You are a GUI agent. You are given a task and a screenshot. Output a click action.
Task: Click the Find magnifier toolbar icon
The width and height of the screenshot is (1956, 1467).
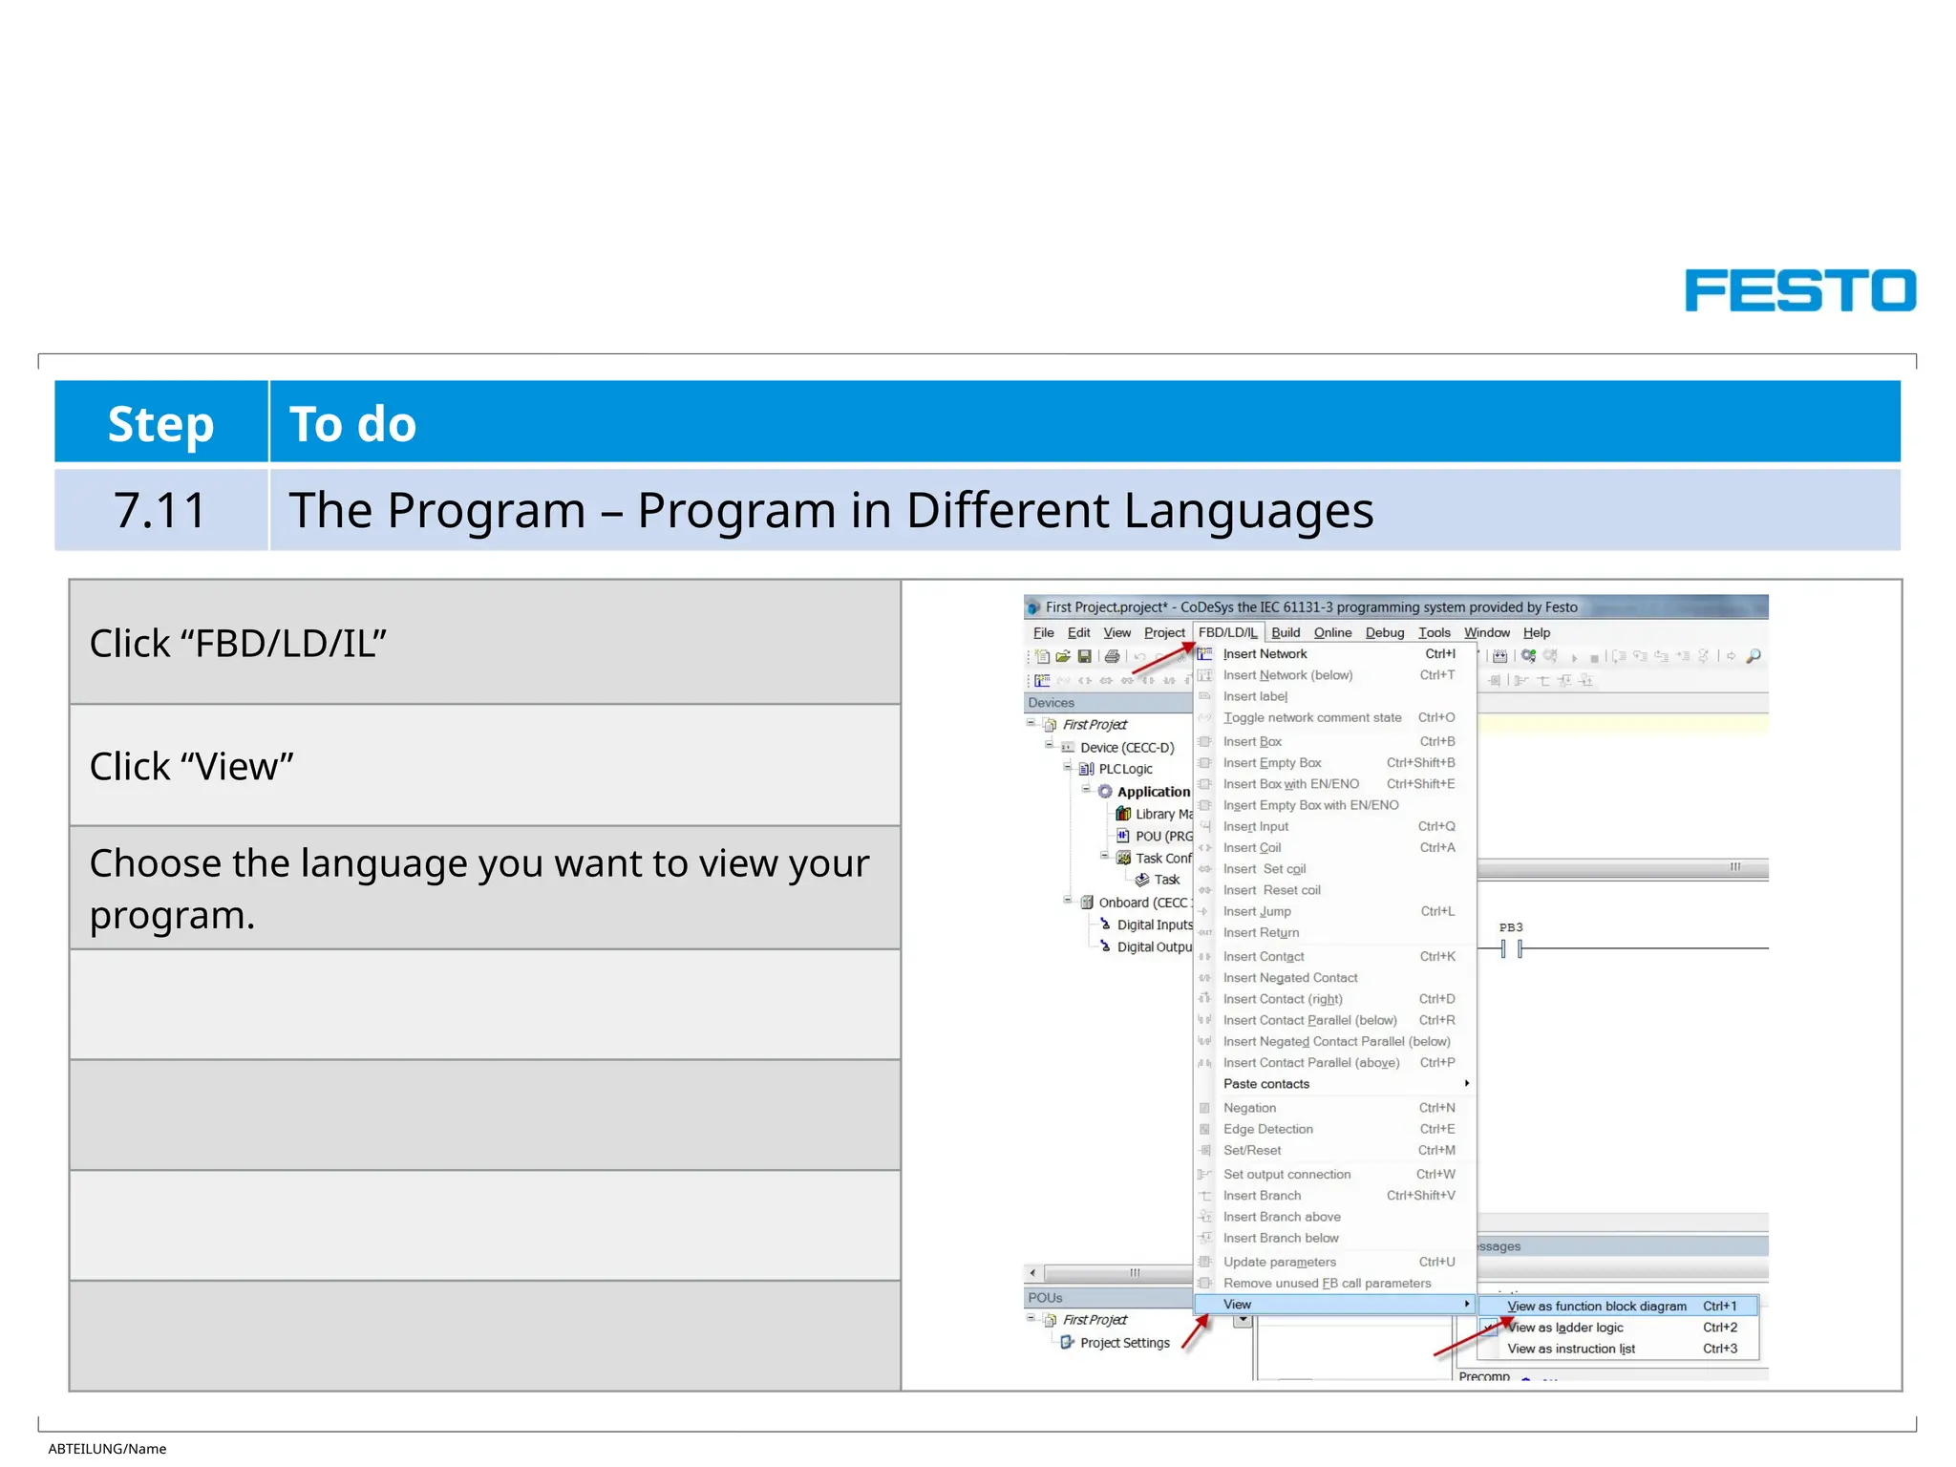[1754, 656]
